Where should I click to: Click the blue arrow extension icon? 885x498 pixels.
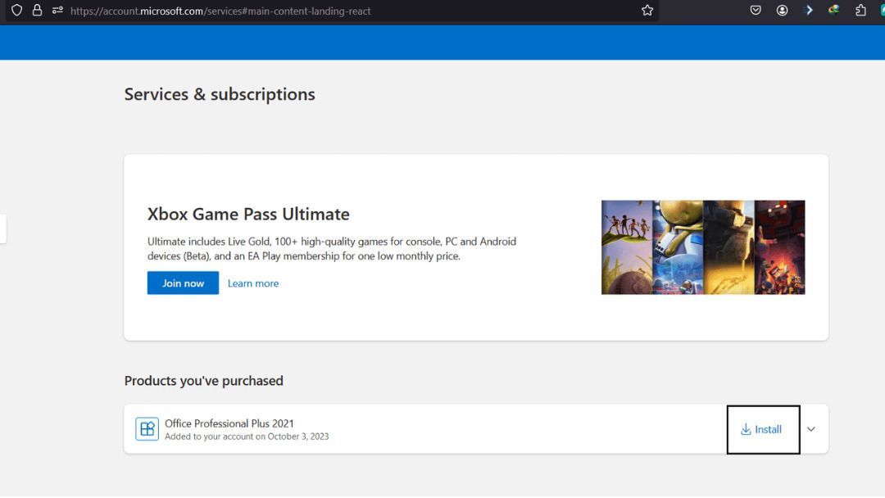tap(809, 10)
